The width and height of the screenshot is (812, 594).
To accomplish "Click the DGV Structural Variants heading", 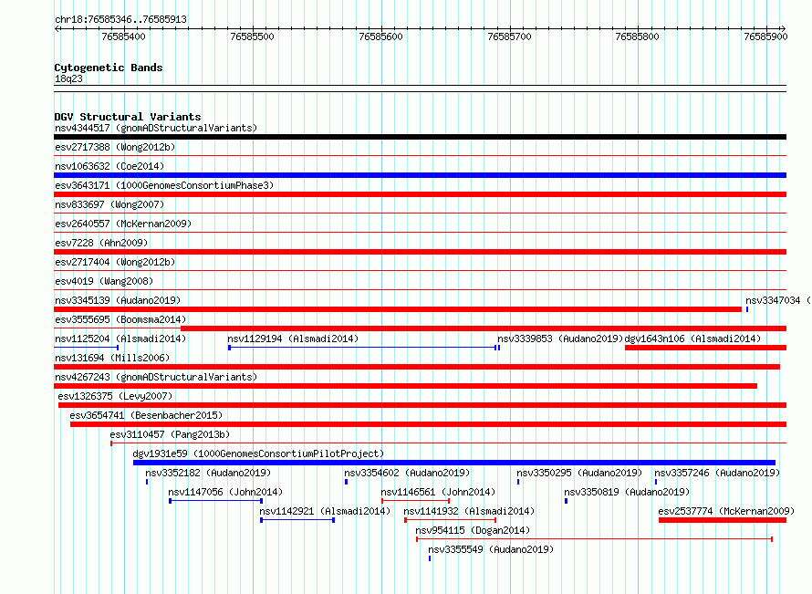I will click(128, 117).
